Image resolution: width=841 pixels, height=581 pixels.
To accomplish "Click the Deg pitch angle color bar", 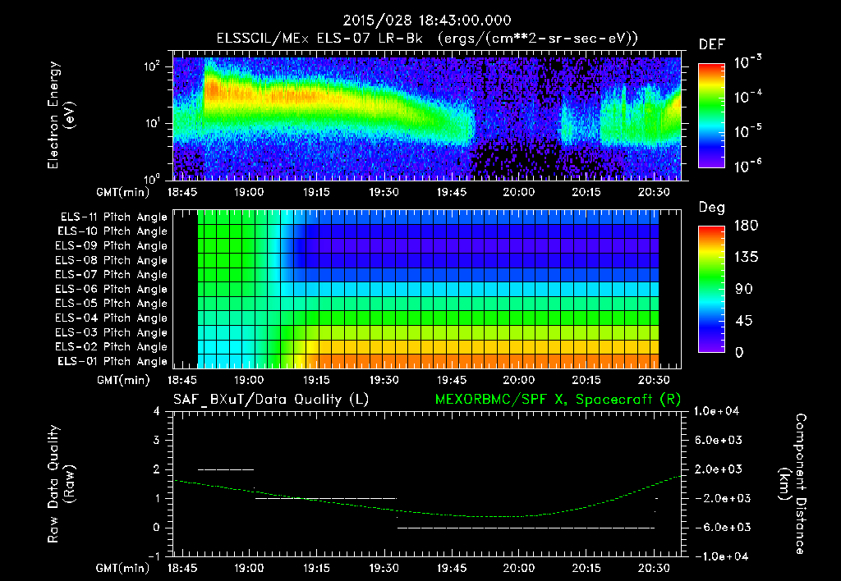I will click(711, 289).
